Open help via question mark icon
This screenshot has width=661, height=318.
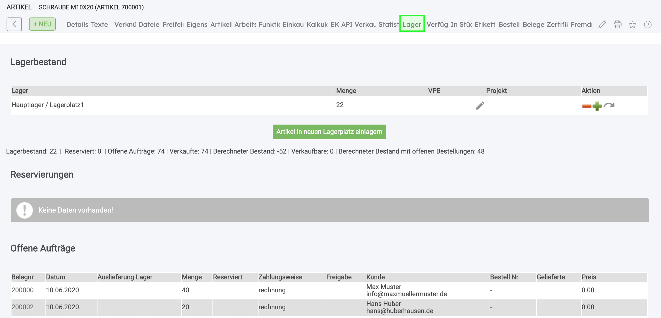[648, 25]
